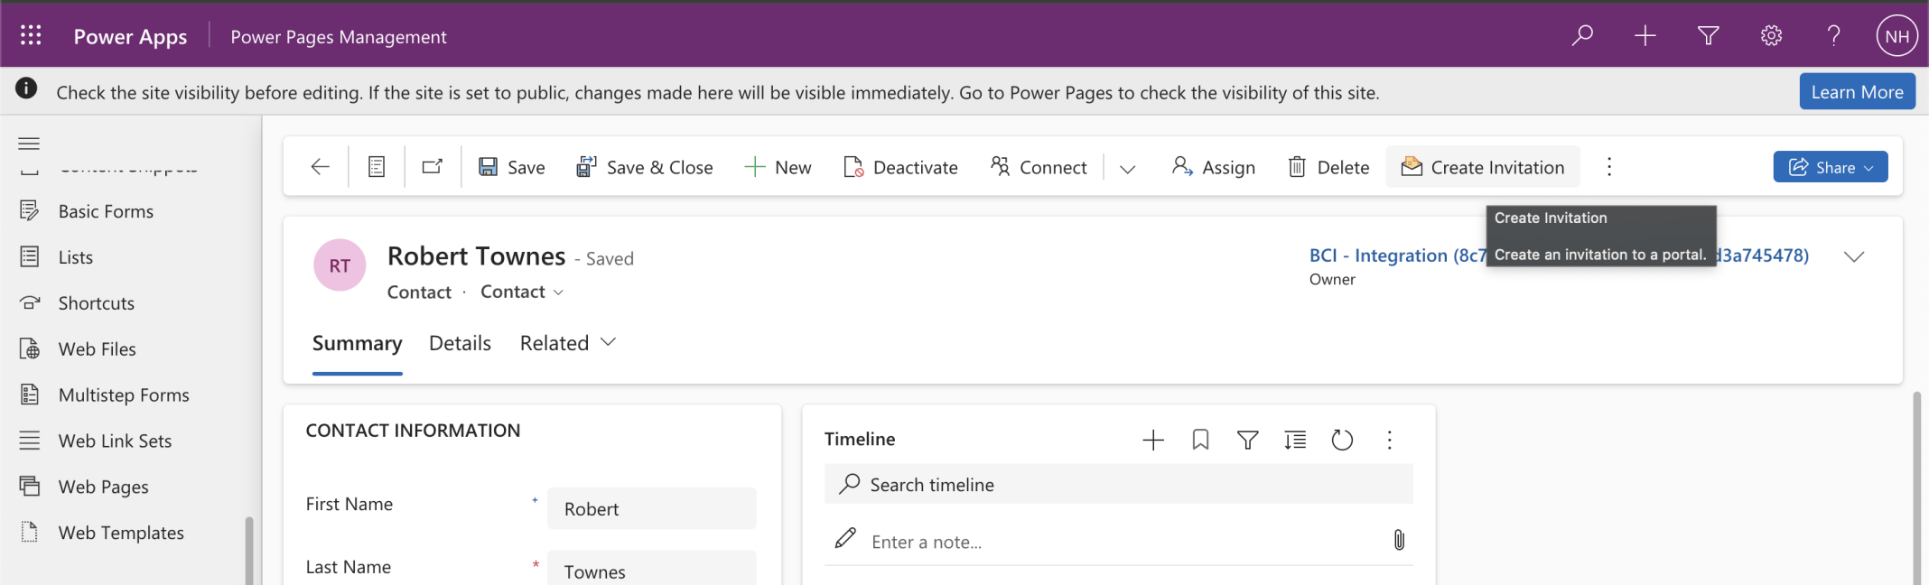Click the go back arrow
Viewport: 1929px width, 585px height.
tap(320, 167)
